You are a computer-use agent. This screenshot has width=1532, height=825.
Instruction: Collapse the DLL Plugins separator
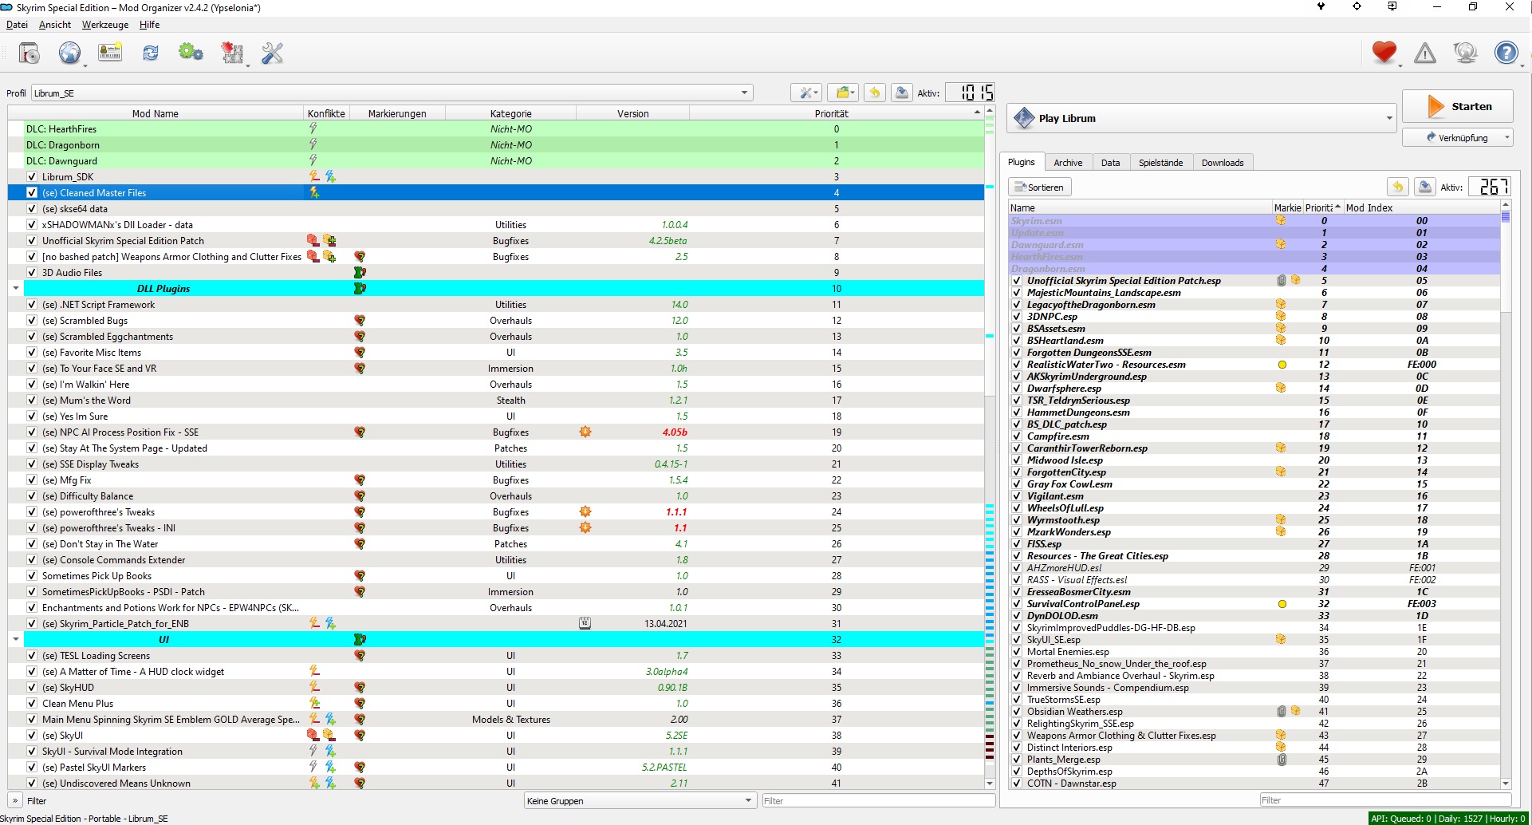pyautogui.click(x=16, y=289)
